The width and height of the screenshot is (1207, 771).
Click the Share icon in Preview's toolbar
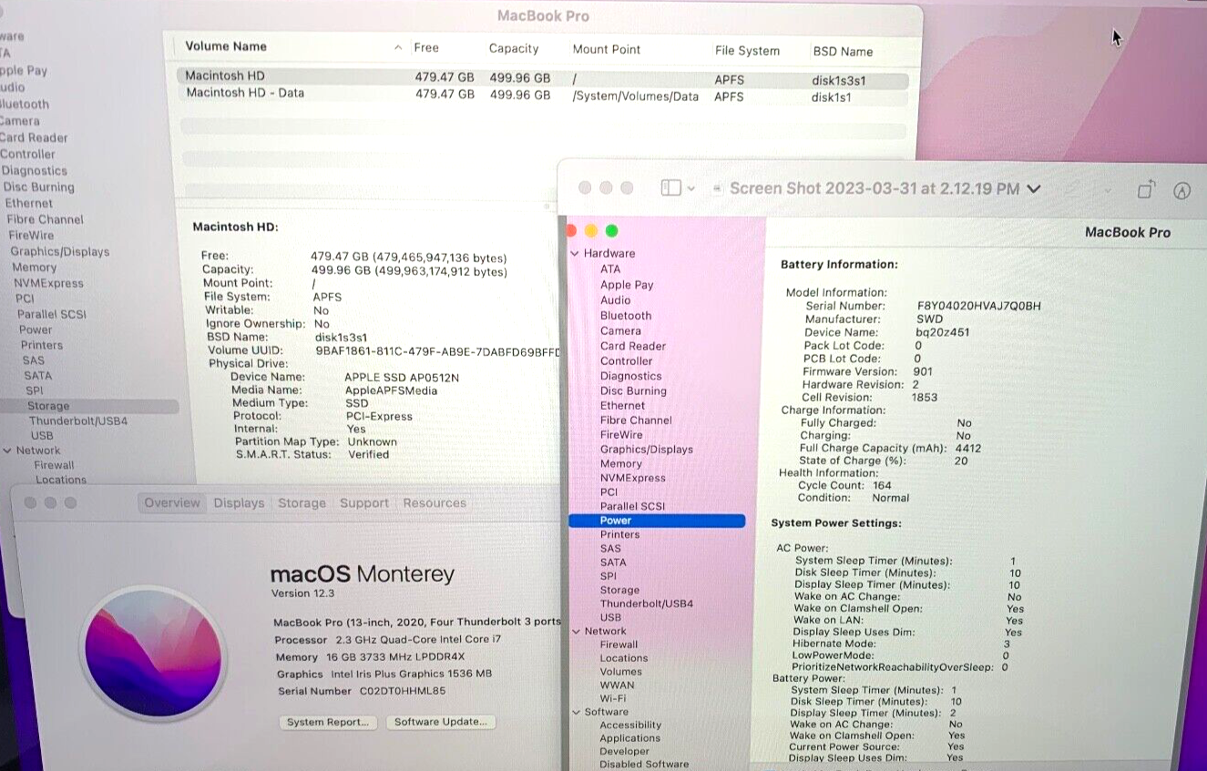tap(1146, 188)
